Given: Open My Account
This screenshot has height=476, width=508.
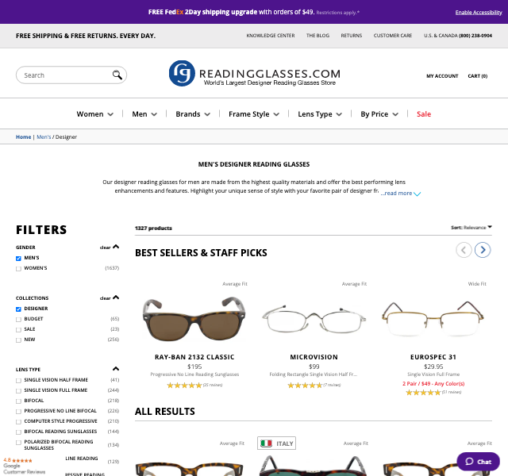Looking at the screenshot, I should tap(442, 76).
